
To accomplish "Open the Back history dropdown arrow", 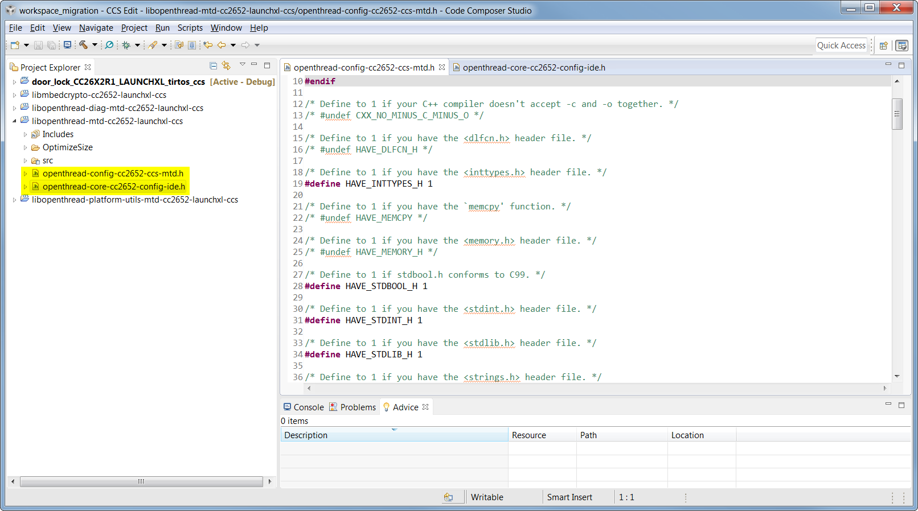I will (x=233, y=45).
